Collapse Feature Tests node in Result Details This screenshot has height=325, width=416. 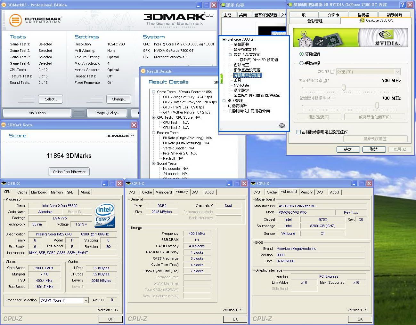click(x=154, y=133)
